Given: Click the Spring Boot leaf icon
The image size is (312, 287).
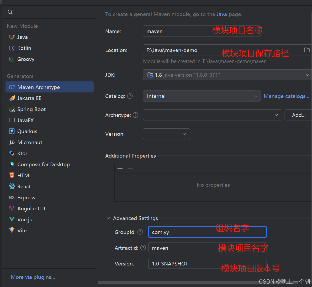Looking at the screenshot, I should pyautogui.click(x=12, y=109).
